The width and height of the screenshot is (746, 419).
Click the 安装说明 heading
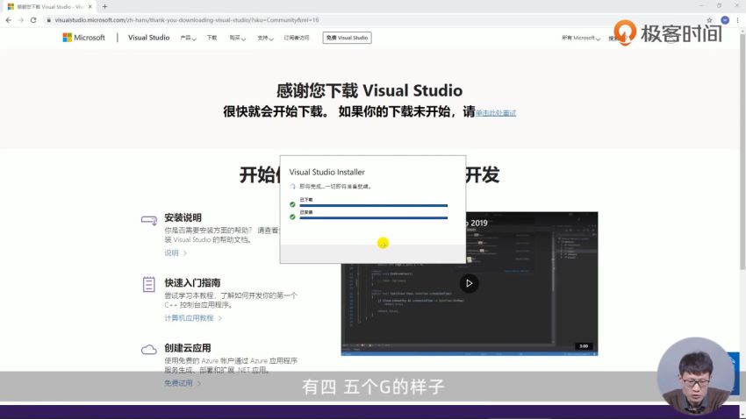tap(183, 217)
